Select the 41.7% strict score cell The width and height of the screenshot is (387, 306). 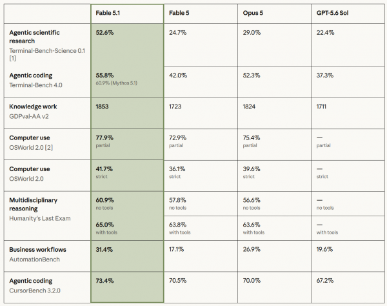127,176
